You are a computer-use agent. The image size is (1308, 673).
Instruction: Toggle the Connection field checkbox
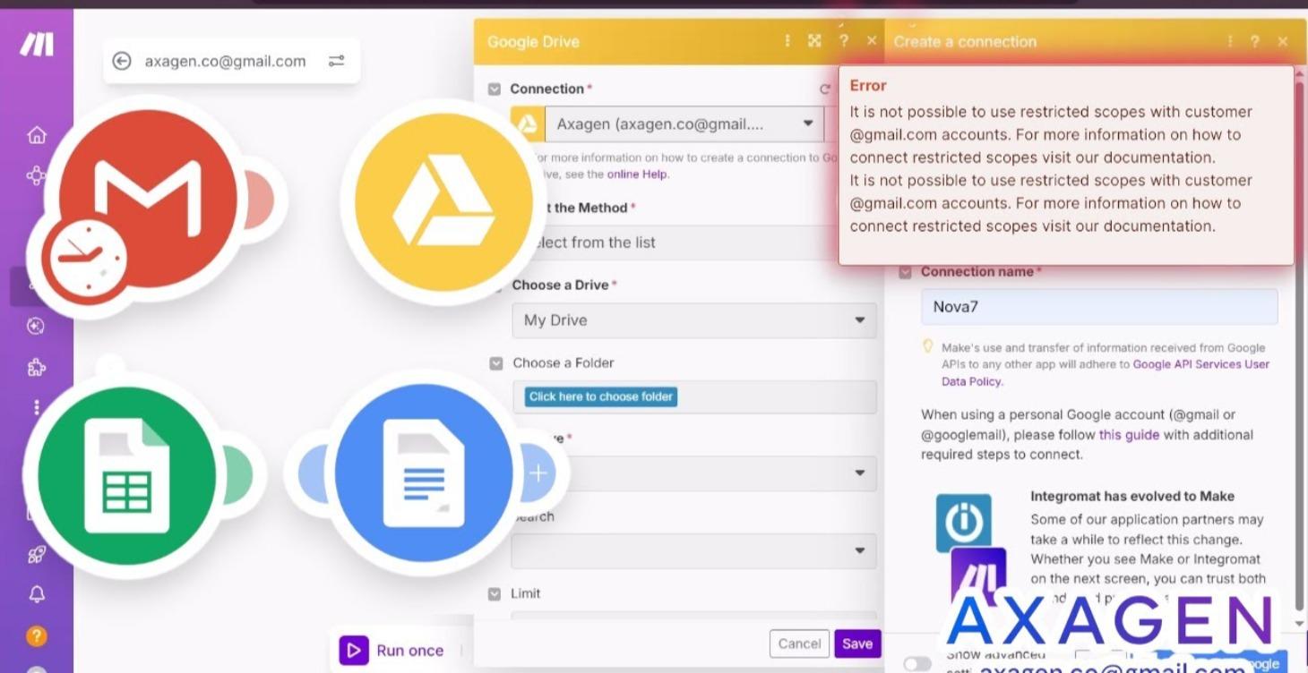click(x=495, y=89)
